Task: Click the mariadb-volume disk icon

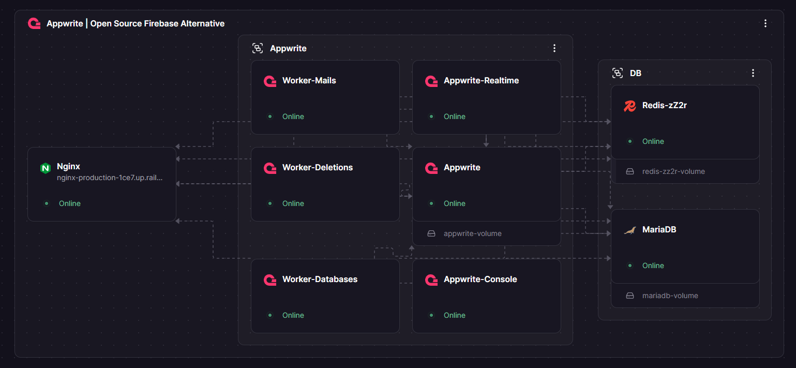Action: 630,296
